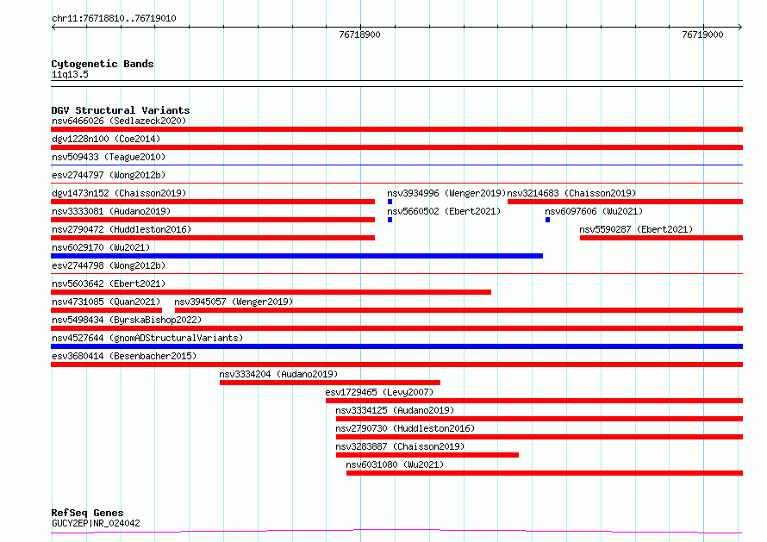This screenshot has width=767, height=542.
Task: Click the chr11:76718810..76719010 coordinate label
Action: click(114, 18)
